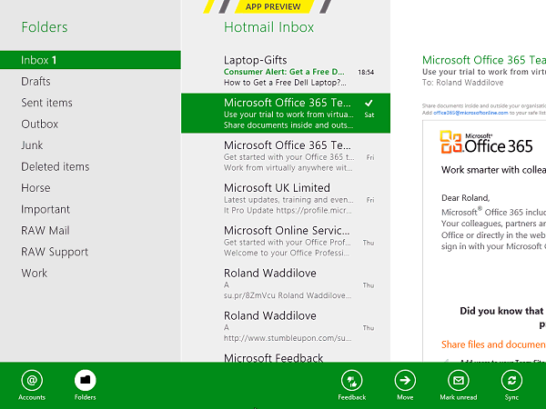Image resolution: width=546 pixels, height=409 pixels.
Task: Click the Hotmail Inbox heading
Action: click(x=268, y=27)
